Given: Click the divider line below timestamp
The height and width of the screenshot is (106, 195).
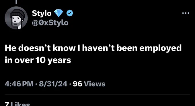Looking at the screenshot, I should (x=97, y=95).
